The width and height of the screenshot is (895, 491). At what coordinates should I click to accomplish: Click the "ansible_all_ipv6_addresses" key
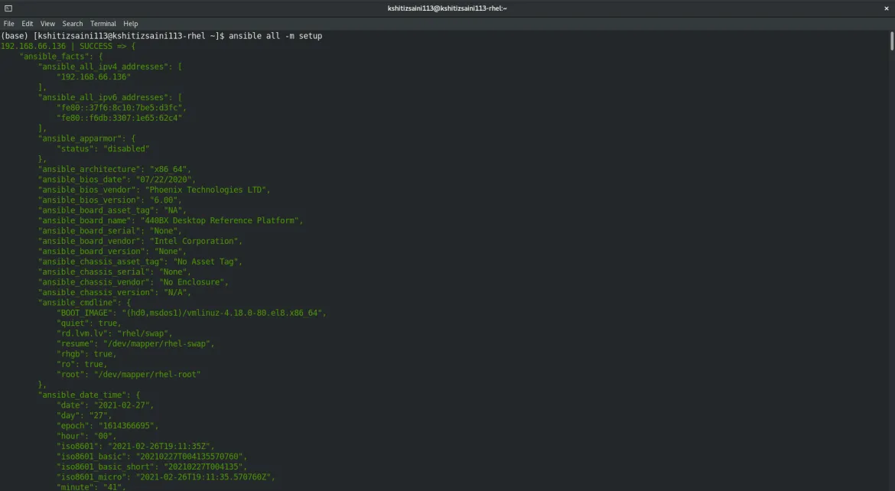coord(105,97)
